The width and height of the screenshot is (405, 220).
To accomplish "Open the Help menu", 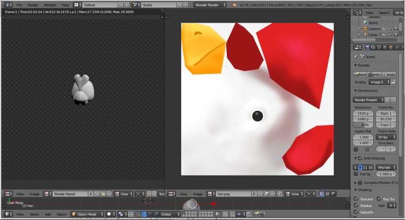I will (x=65, y=5).
